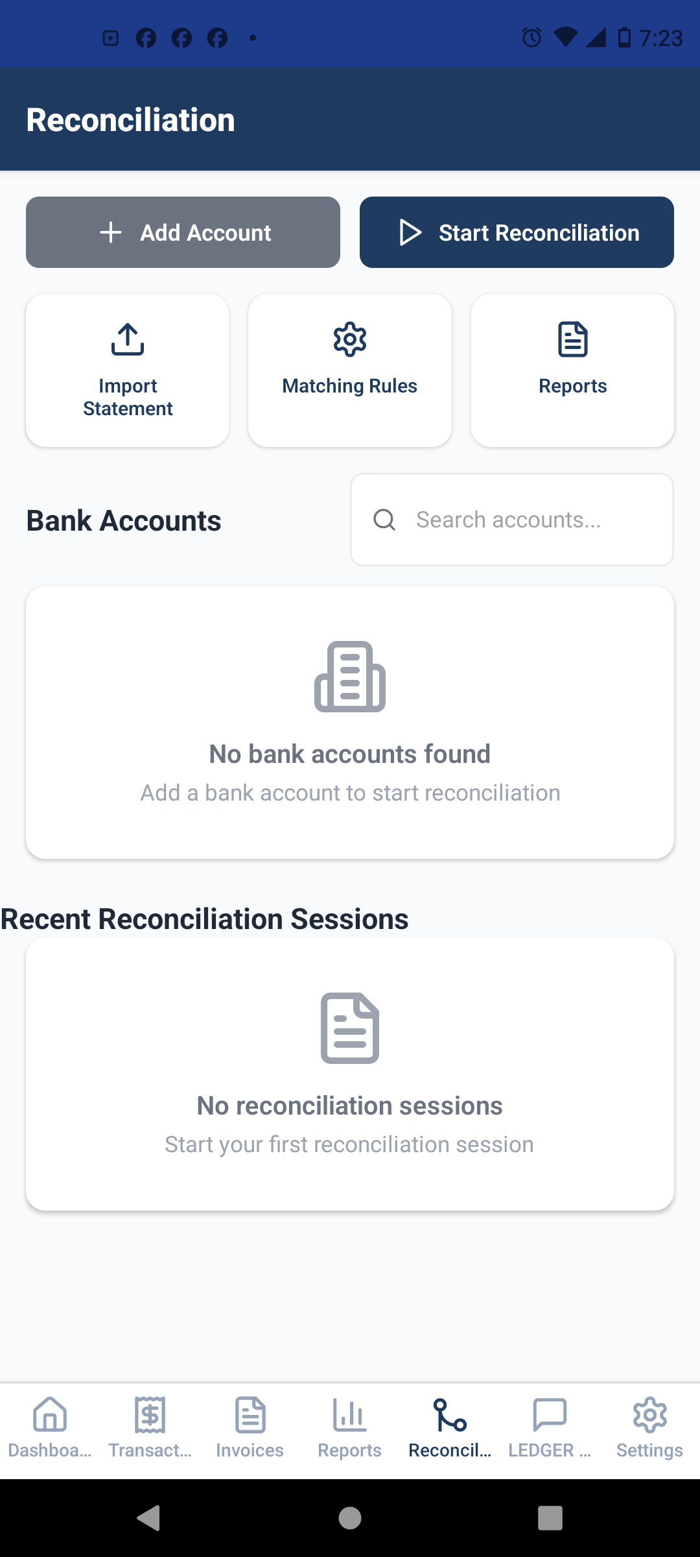Tap the Add Account button
This screenshot has height=1557, width=700.
pos(183,232)
